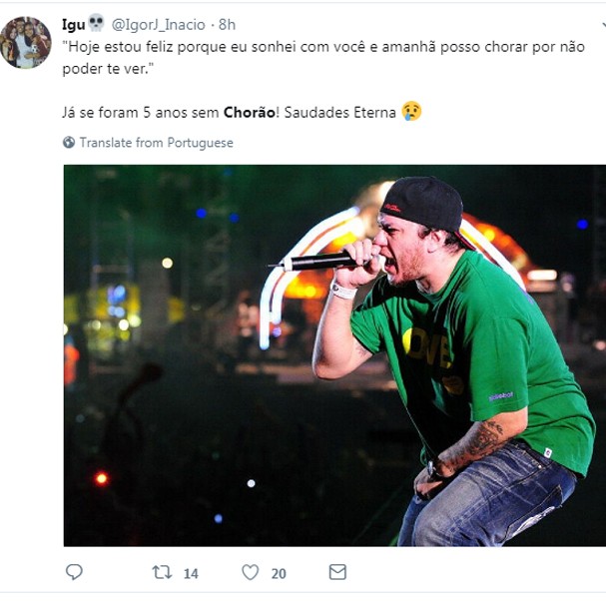
Task: Open the @IgorJ_Inacio handle
Action: (x=158, y=25)
